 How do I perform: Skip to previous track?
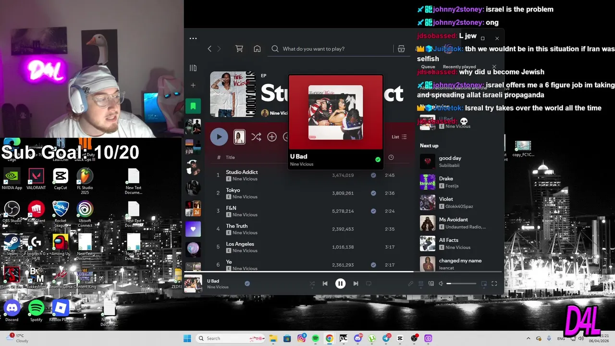point(325,284)
